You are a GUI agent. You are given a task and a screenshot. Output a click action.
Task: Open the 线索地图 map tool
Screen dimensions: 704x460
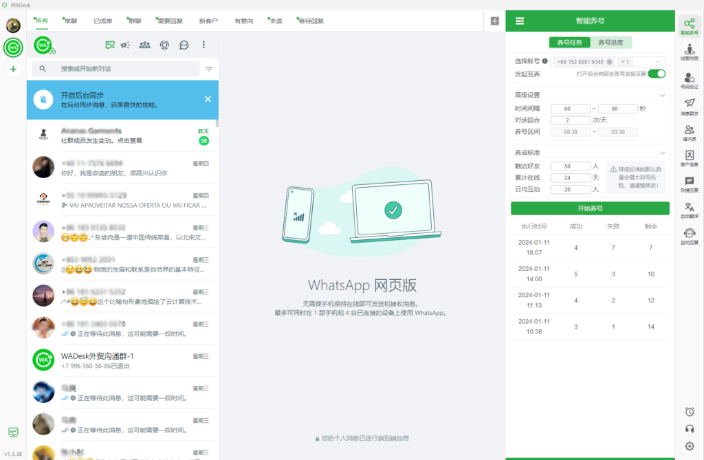point(689,52)
